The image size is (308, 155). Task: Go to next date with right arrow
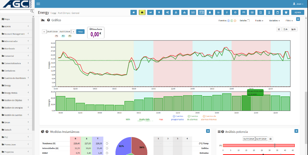(74, 32)
